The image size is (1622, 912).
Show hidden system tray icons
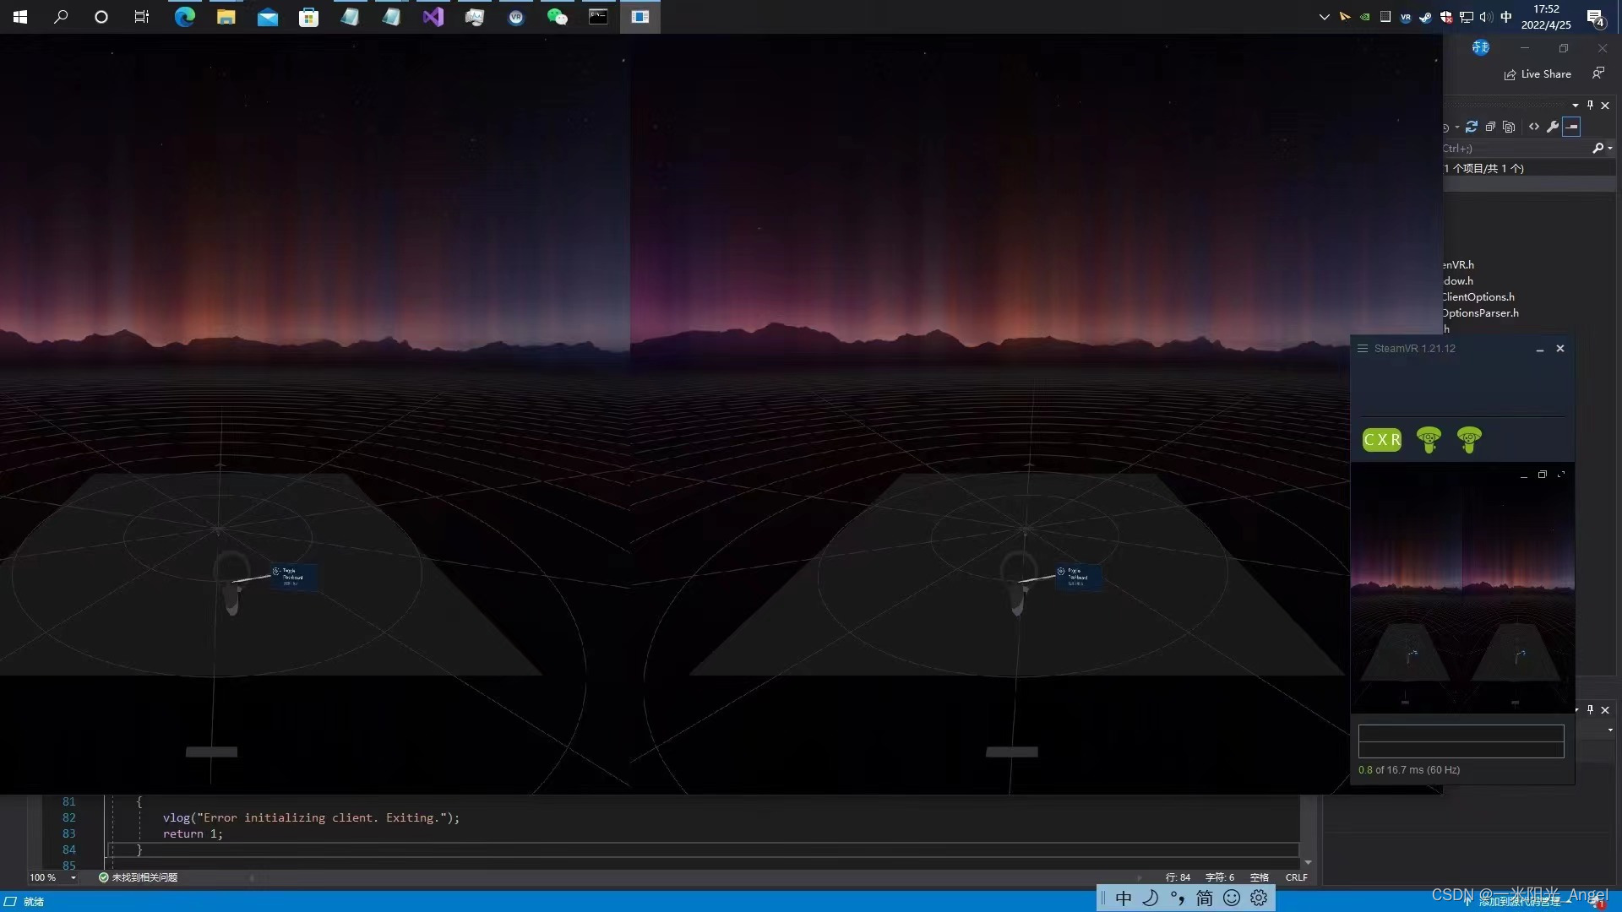pyautogui.click(x=1324, y=17)
